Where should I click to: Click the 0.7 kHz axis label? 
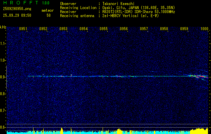(x=3, y=111)
